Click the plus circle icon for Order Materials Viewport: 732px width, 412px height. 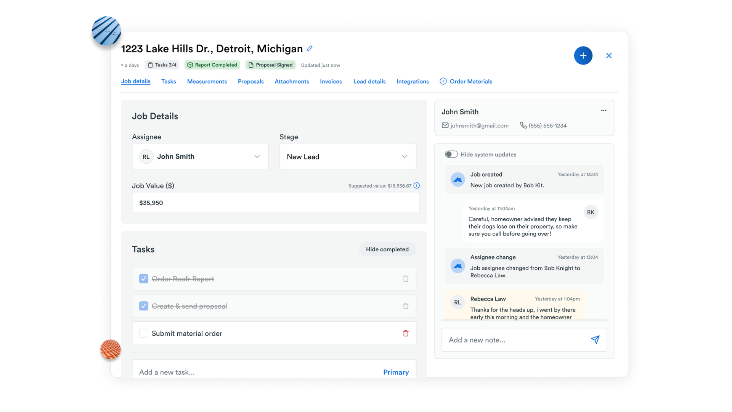tap(443, 81)
